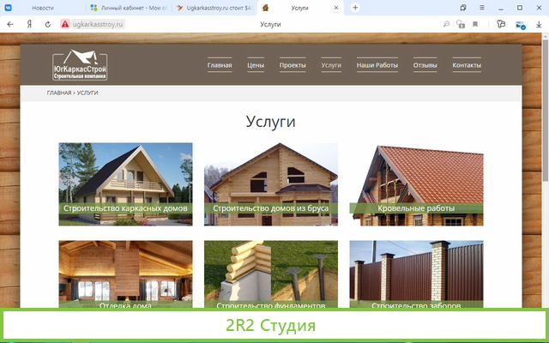Open new tab with plus button

(355, 8)
